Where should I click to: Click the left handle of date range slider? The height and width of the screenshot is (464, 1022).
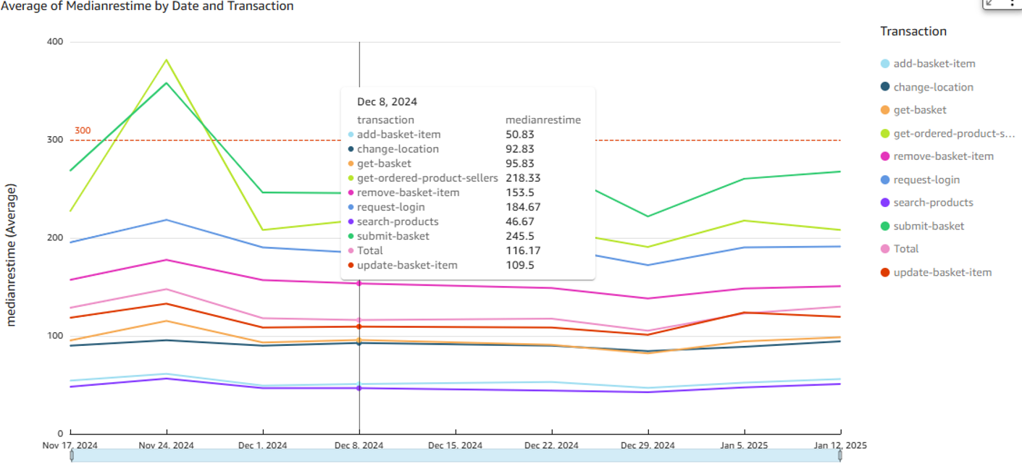[72, 455]
